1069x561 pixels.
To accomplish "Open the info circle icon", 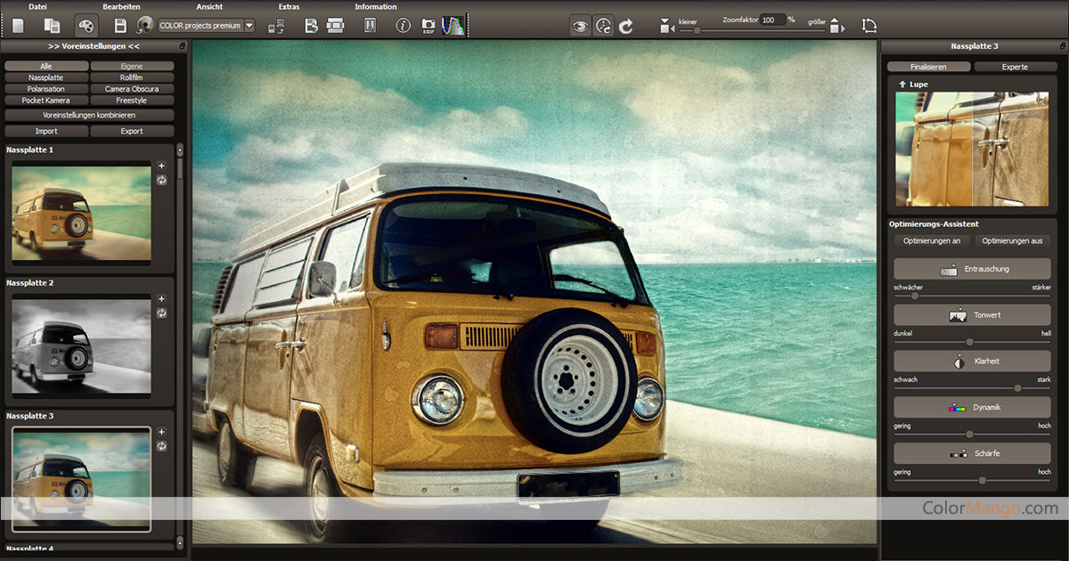I will point(404,26).
